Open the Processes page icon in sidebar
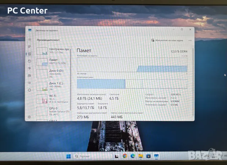The image size is (227, 165). click(x=29, y=47)
